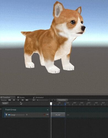Click the 120 mark on timeline ruler
Viewport: 108px width, 138px height.
(x=67, y=103)
